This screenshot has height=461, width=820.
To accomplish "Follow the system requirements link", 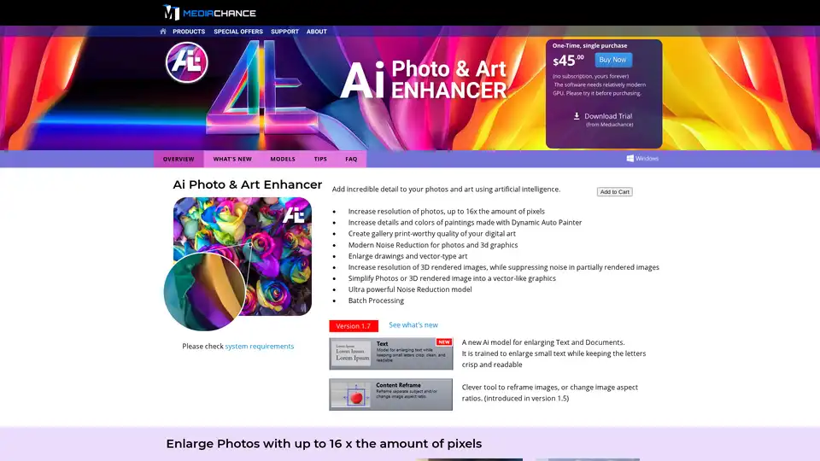I will pos(259,347).
